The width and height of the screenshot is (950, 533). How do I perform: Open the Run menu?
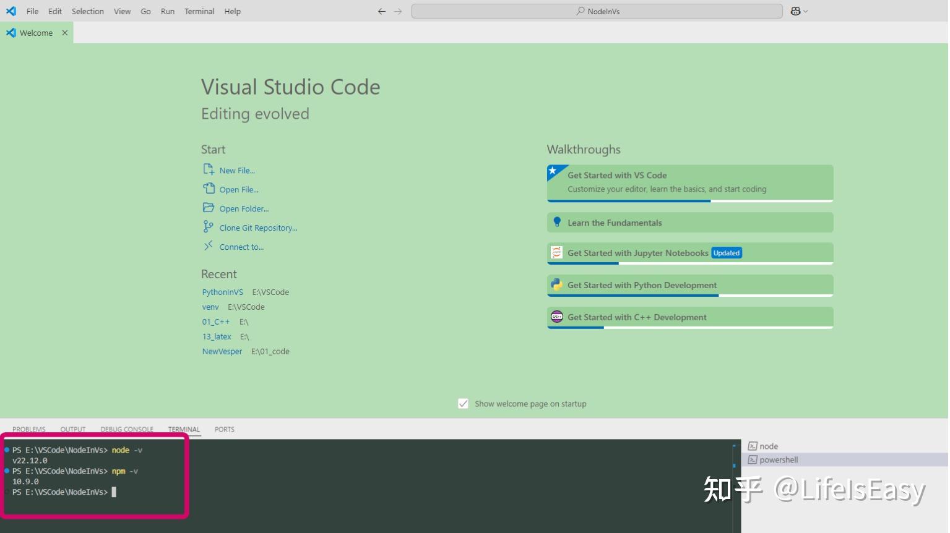point(166,11)
